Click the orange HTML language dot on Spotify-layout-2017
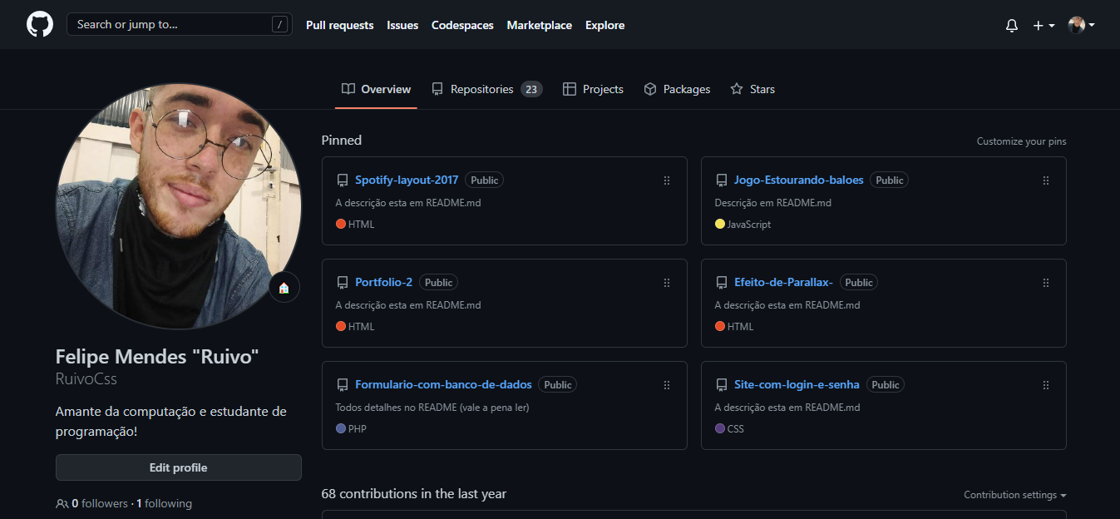This screenshot has width=1120, height=519. (341, 224)
